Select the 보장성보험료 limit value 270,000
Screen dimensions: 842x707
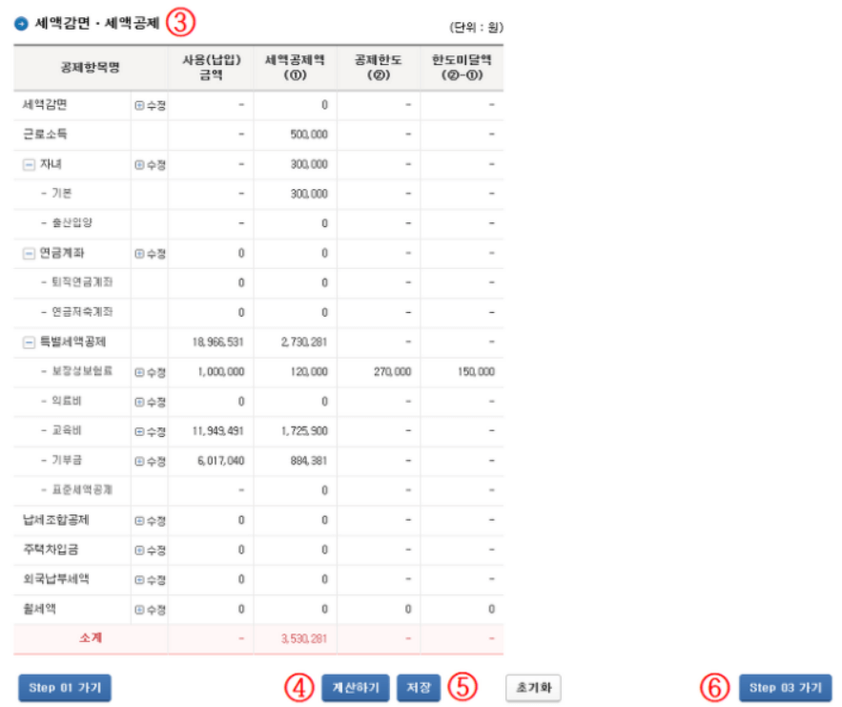pos(393,372)
